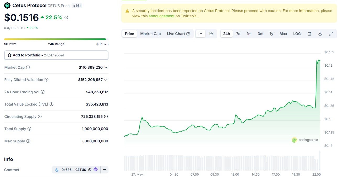Click the Cetus Protocol coin name heading
This screenshot has width=338, height=180.
[x=29, y=5]
